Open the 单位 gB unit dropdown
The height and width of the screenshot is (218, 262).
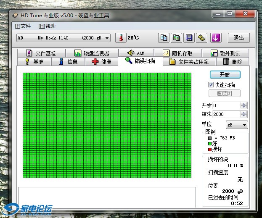coord(237,125)
